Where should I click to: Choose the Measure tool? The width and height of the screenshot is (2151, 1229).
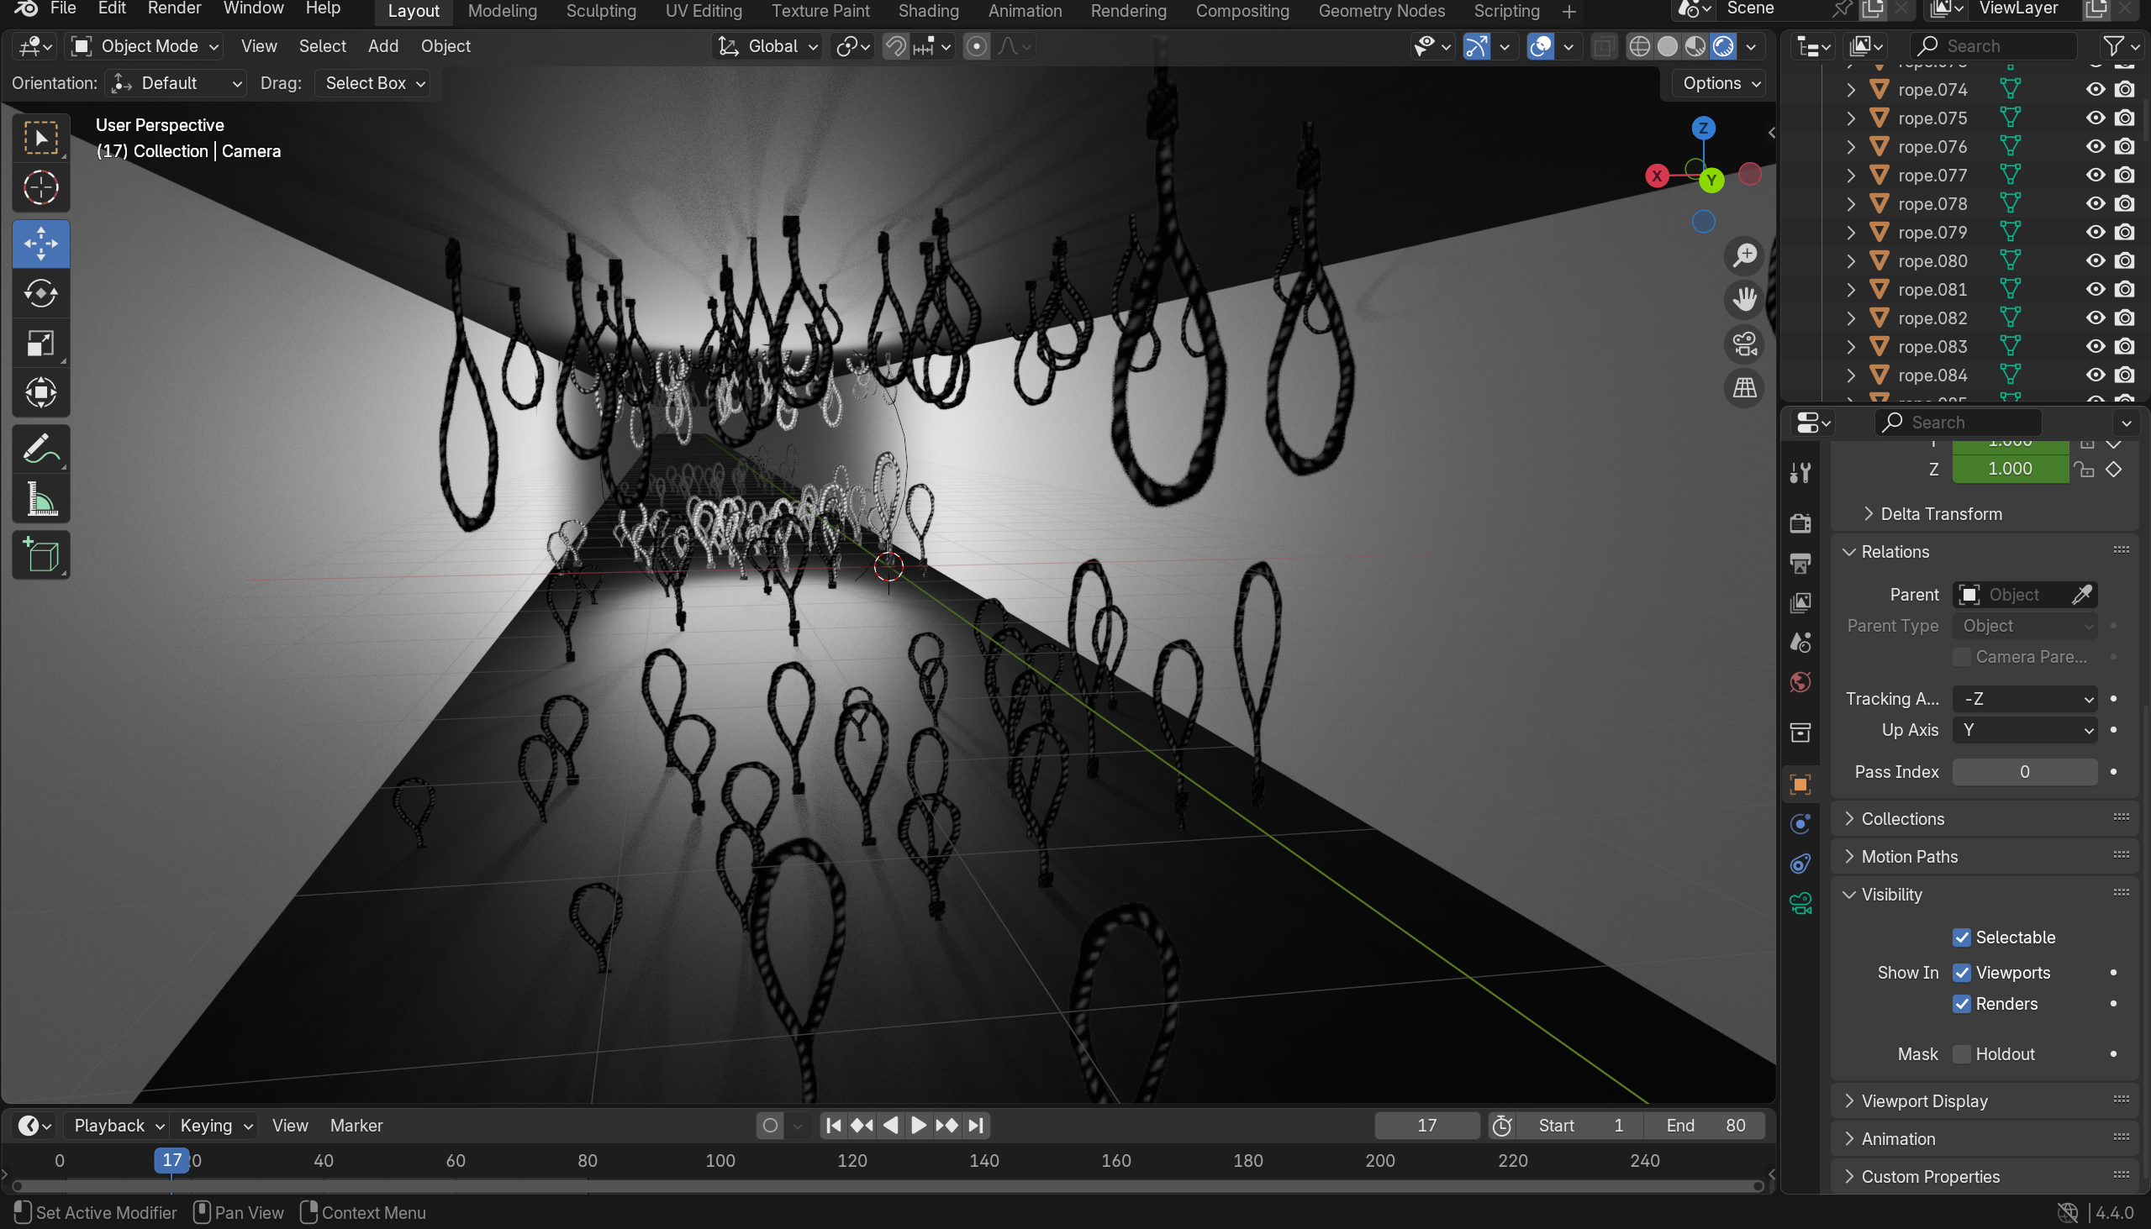coord(40,500)
